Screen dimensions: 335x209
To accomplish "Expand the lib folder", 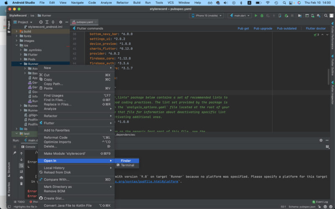I will pyautogui.click(x=16, y=129).
